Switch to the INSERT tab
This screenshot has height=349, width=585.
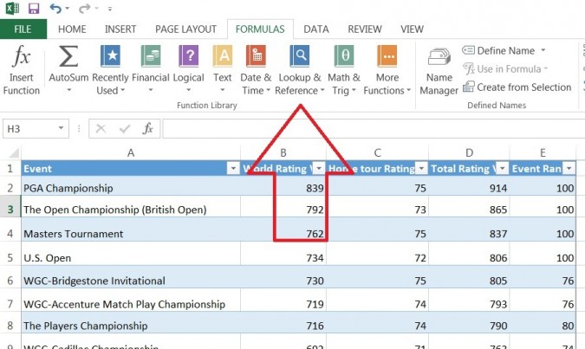[x=120, y=29]
